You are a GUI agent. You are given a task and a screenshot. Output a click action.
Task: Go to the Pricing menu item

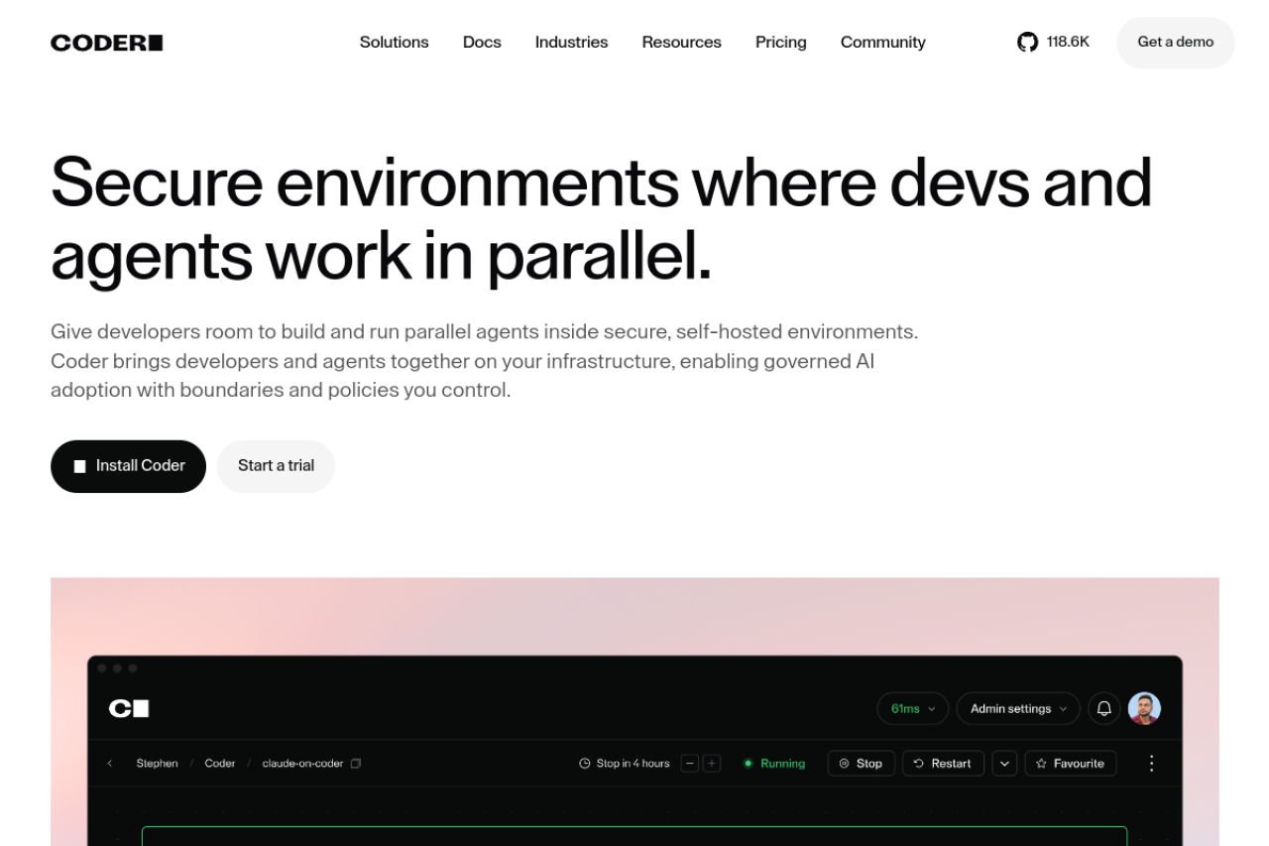pos(780,43)
